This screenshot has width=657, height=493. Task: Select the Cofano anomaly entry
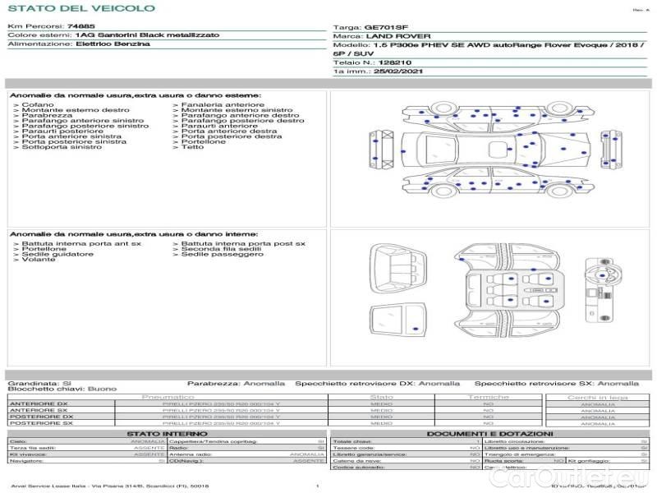(38, 105)
